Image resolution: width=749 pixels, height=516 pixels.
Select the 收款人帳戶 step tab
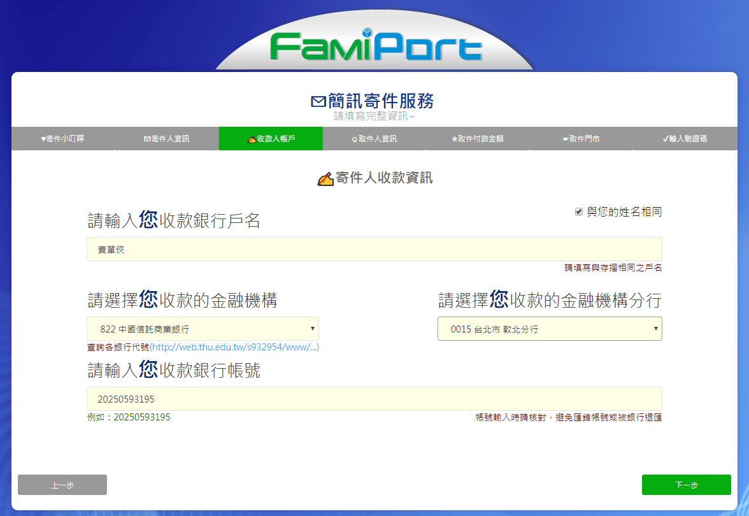[x=271, y=139]
